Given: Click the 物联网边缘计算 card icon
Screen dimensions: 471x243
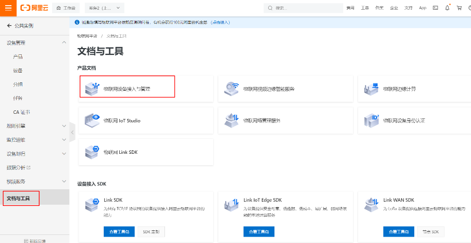Looking at the screenshot, I should coord(371,89).
